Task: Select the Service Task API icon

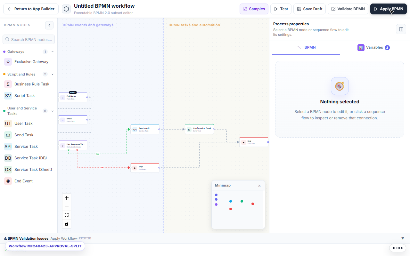Action: point(8,147)
